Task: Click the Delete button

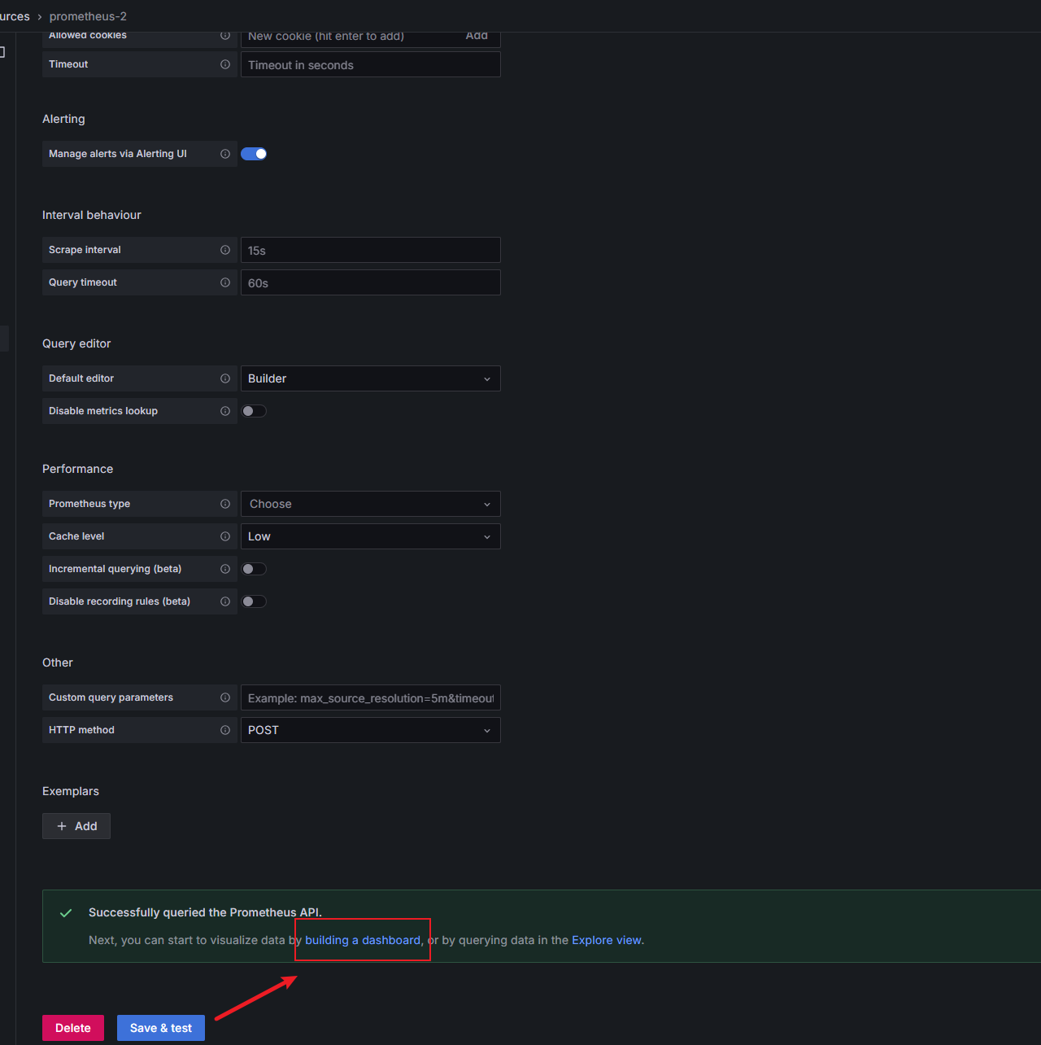Action: pyautogui.click(x=73, y=1028)
